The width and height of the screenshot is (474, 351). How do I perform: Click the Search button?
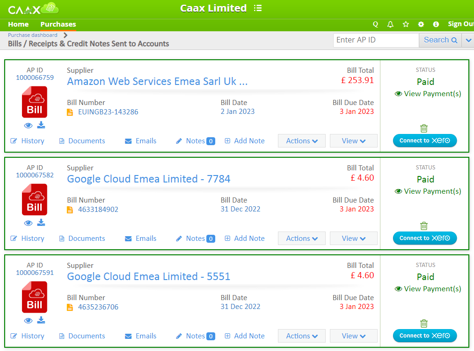pyautogui.click(x=440, y=40)
